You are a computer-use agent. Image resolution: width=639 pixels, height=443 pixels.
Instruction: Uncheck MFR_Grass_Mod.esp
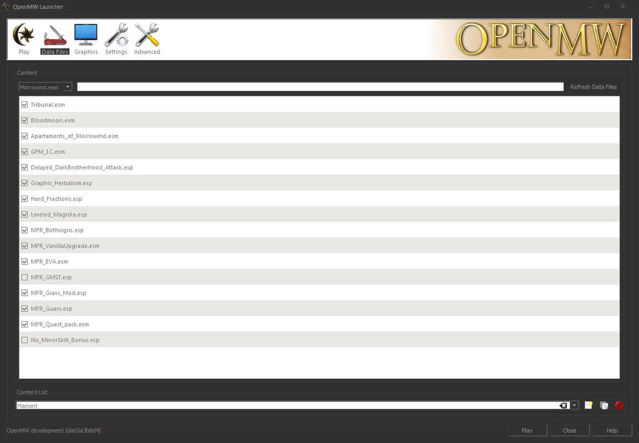coord(24,293)
